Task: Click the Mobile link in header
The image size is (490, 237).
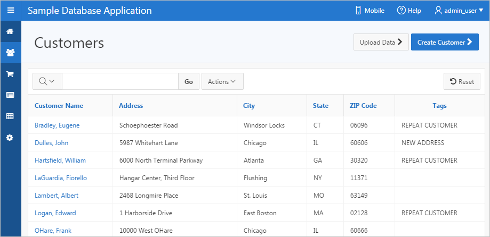Action: pos(369,11)
